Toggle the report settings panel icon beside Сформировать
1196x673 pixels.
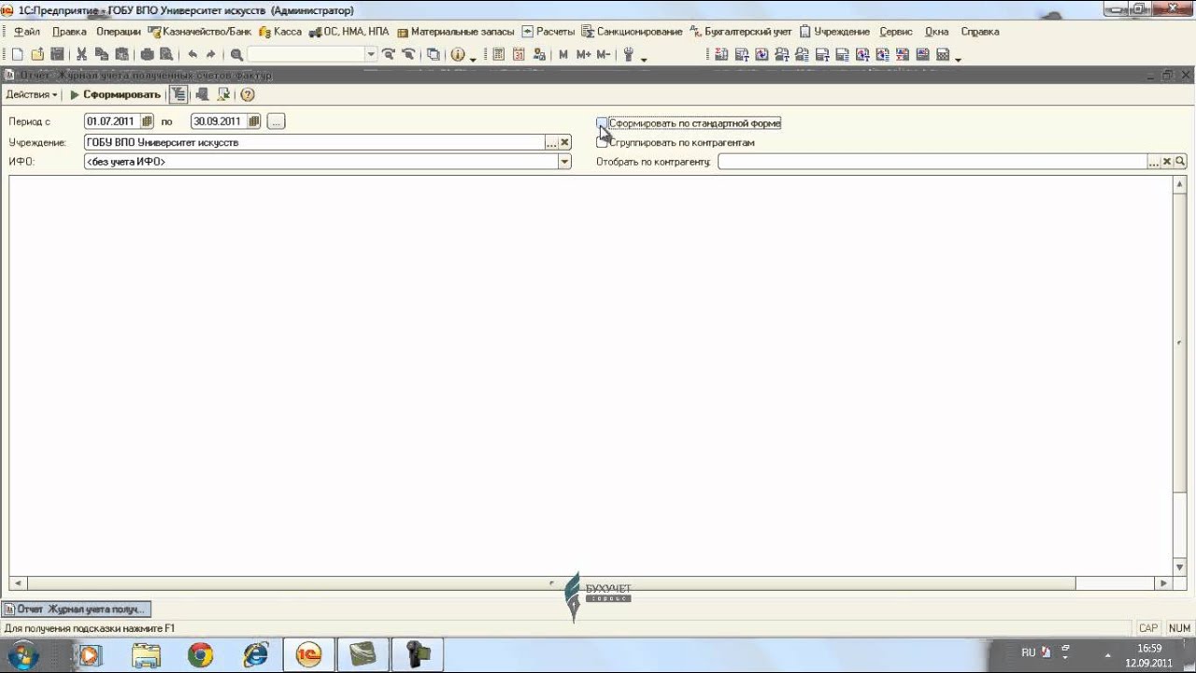pyautogui.click(x=178, y=94)
